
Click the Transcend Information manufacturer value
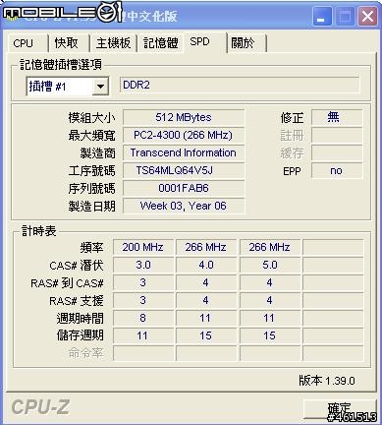click(x=184, y=152)
